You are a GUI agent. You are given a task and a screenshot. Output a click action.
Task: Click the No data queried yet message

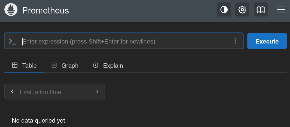(38, 120)
